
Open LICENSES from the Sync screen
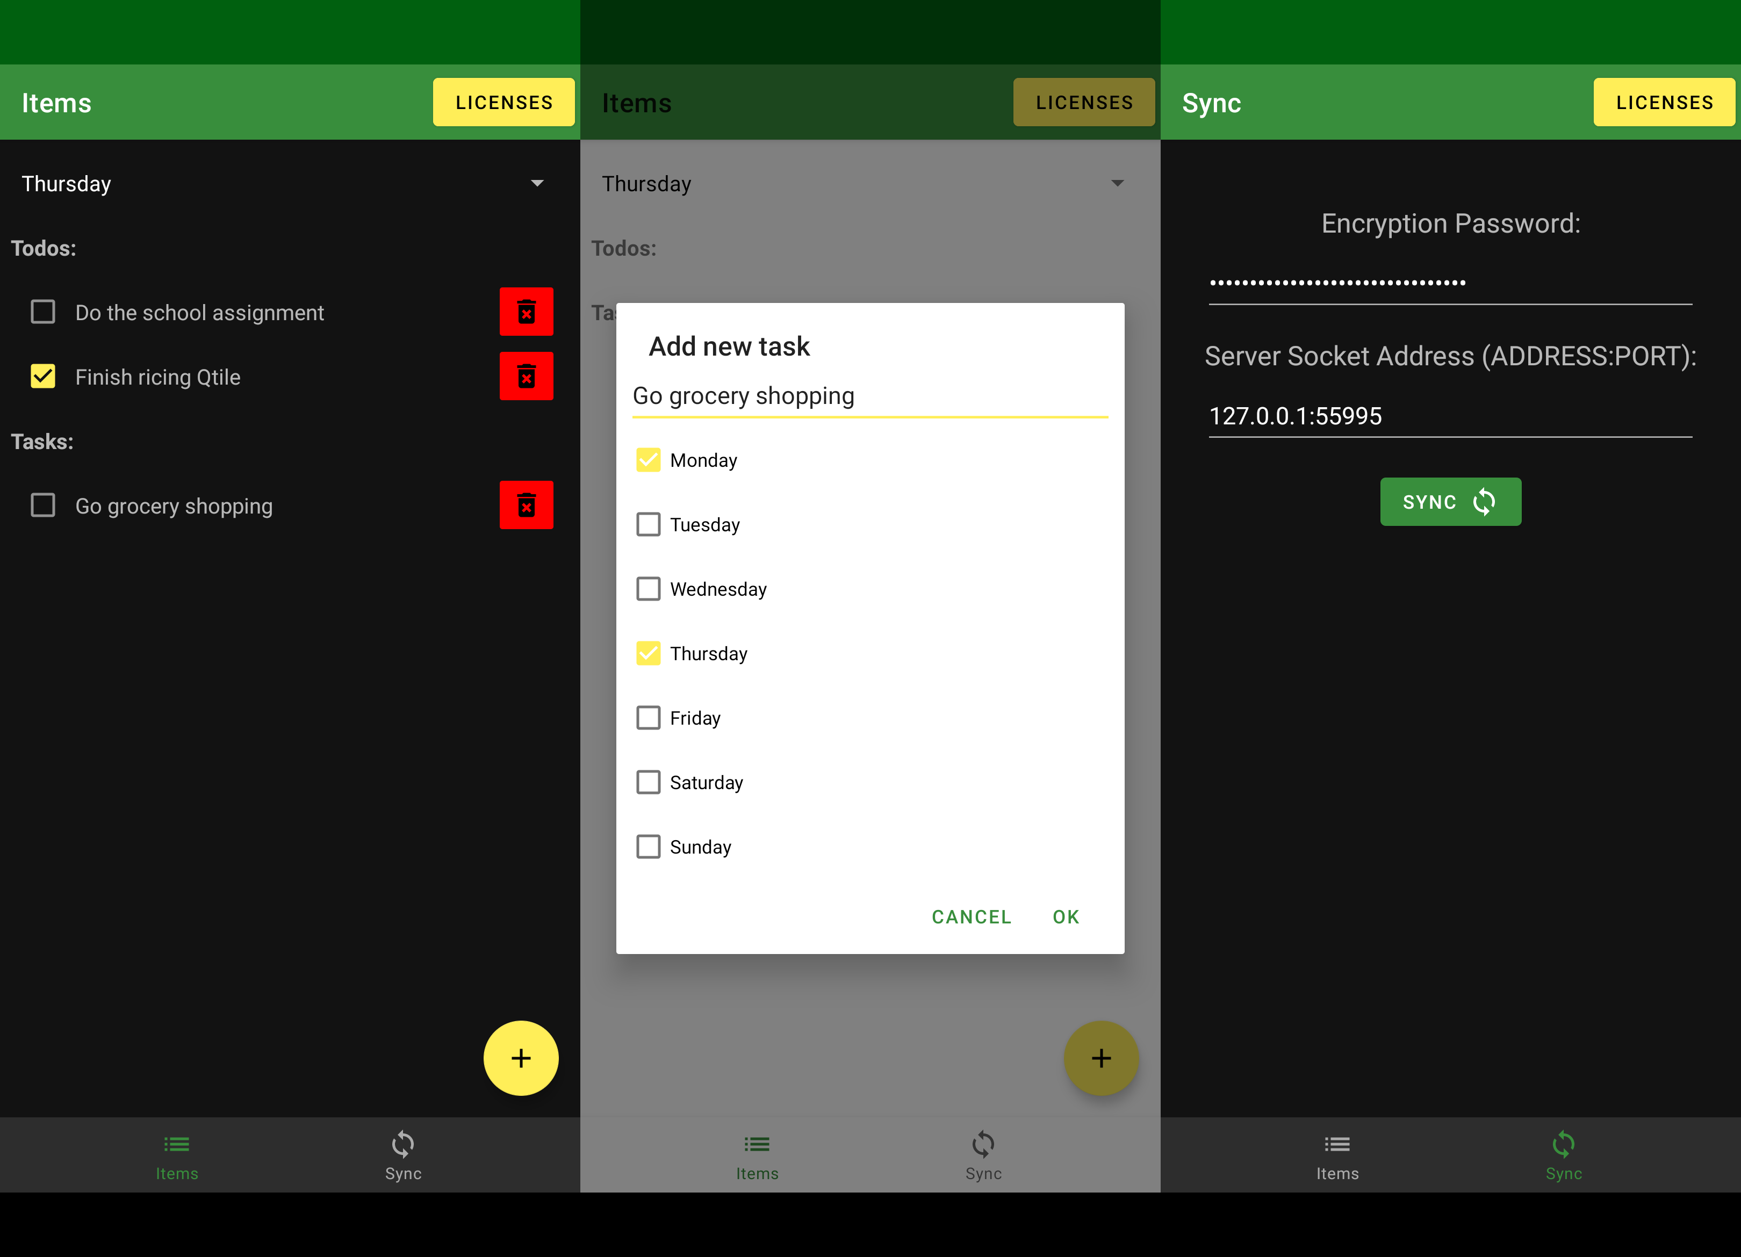pyautogui.click(x=1664, y=102)
